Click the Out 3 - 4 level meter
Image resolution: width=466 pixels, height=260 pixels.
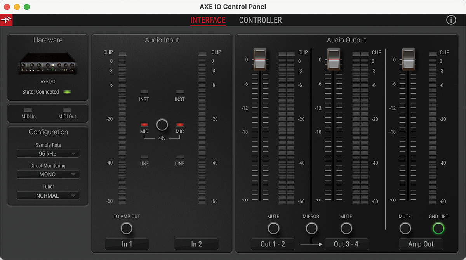360,127
